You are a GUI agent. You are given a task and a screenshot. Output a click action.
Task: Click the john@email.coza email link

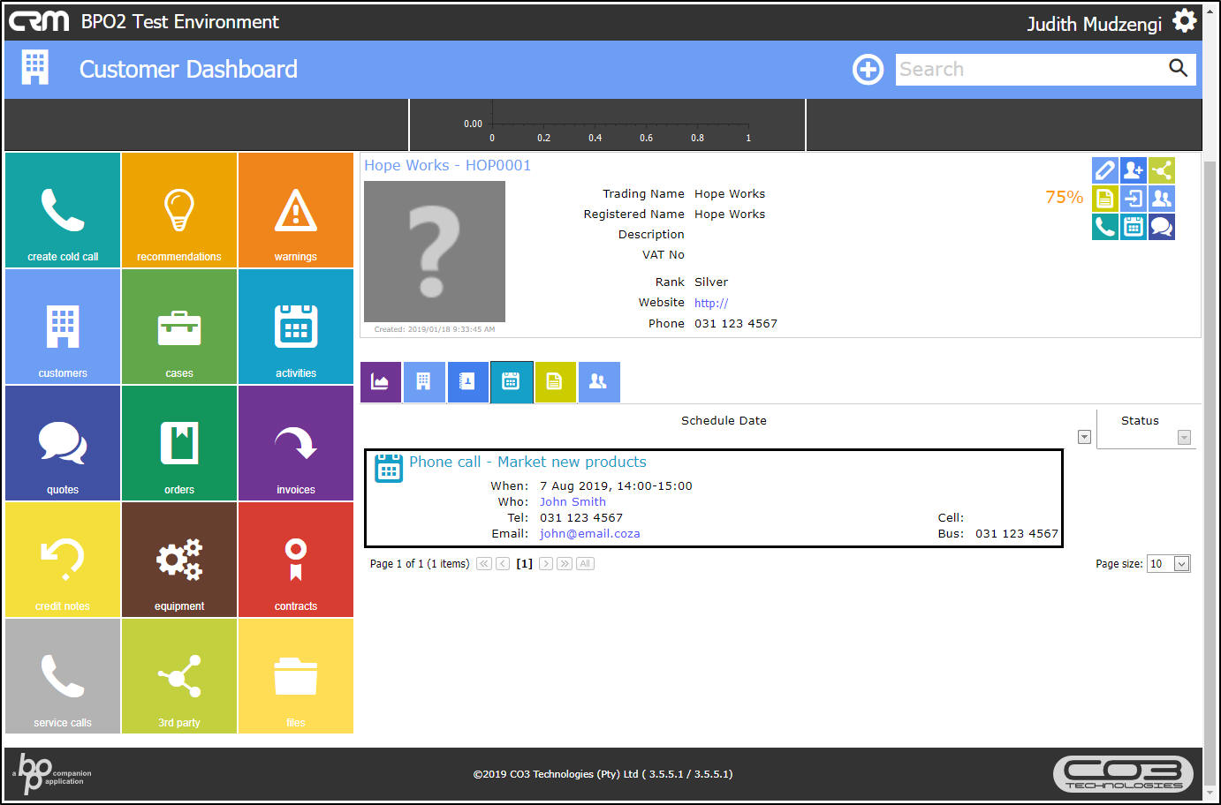click(x=589, y=533)
